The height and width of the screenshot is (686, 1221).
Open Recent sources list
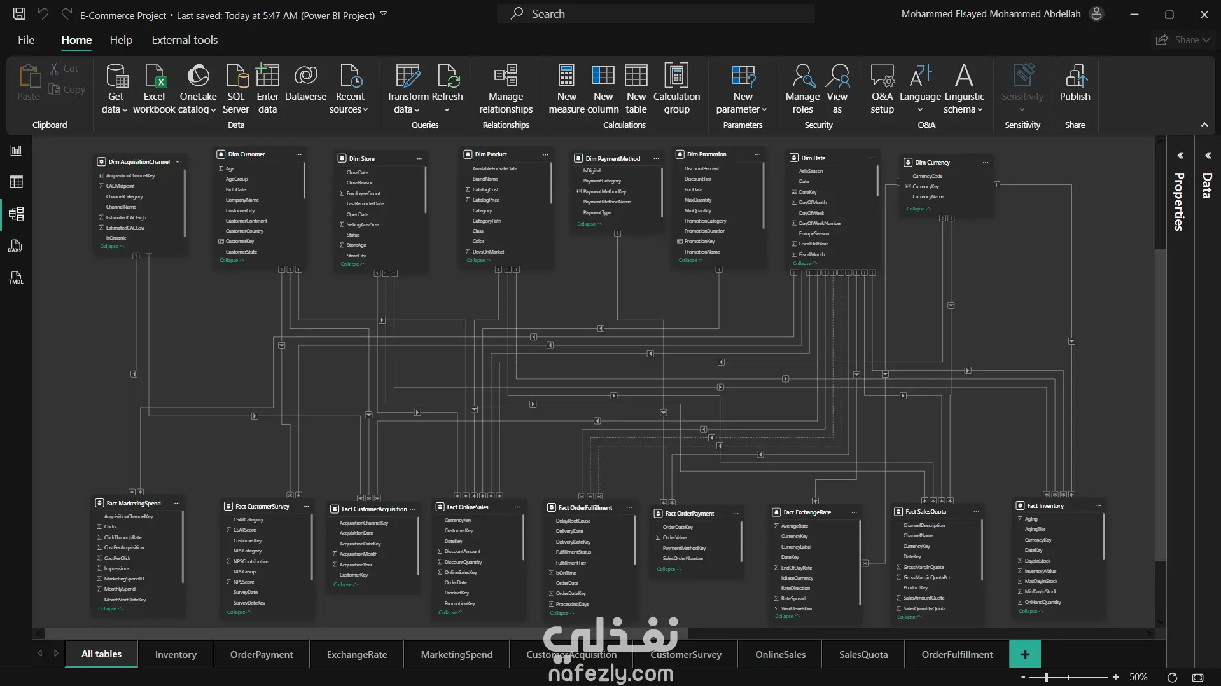pyautogui.click(x=349, y=89)
